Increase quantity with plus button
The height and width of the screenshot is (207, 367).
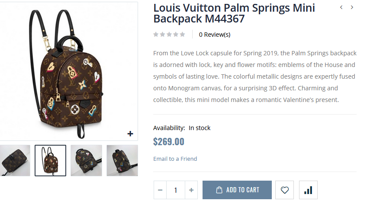(x=191, y=190)
